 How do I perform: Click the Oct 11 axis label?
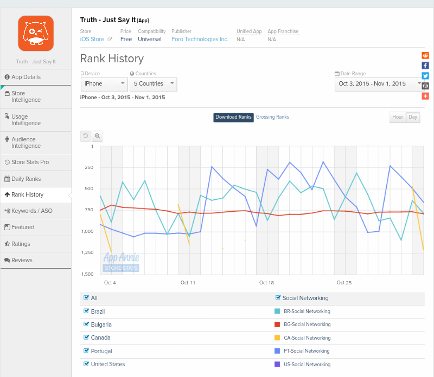coord(188,282)
